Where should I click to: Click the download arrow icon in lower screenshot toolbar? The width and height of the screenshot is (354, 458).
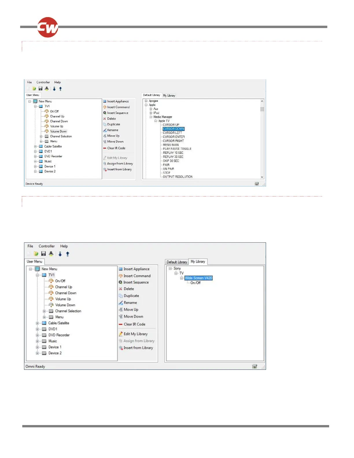(x=60, y=254)
